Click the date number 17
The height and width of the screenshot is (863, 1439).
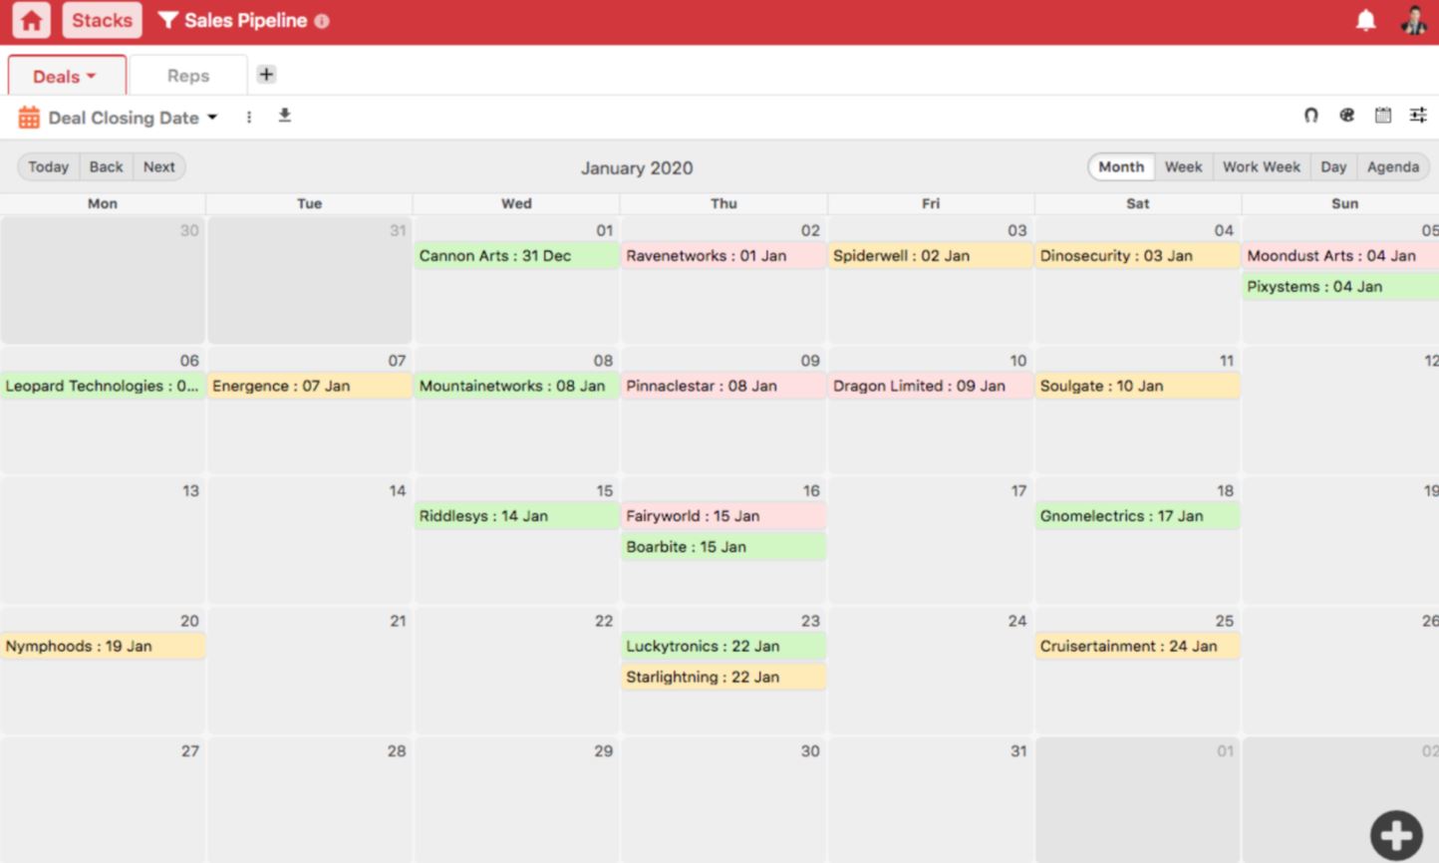(x=1017, y=490)
